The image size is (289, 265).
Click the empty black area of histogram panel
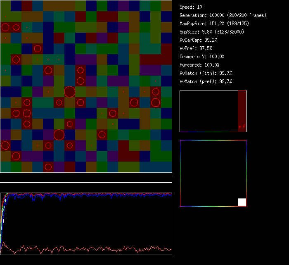[x=208, y=112]
